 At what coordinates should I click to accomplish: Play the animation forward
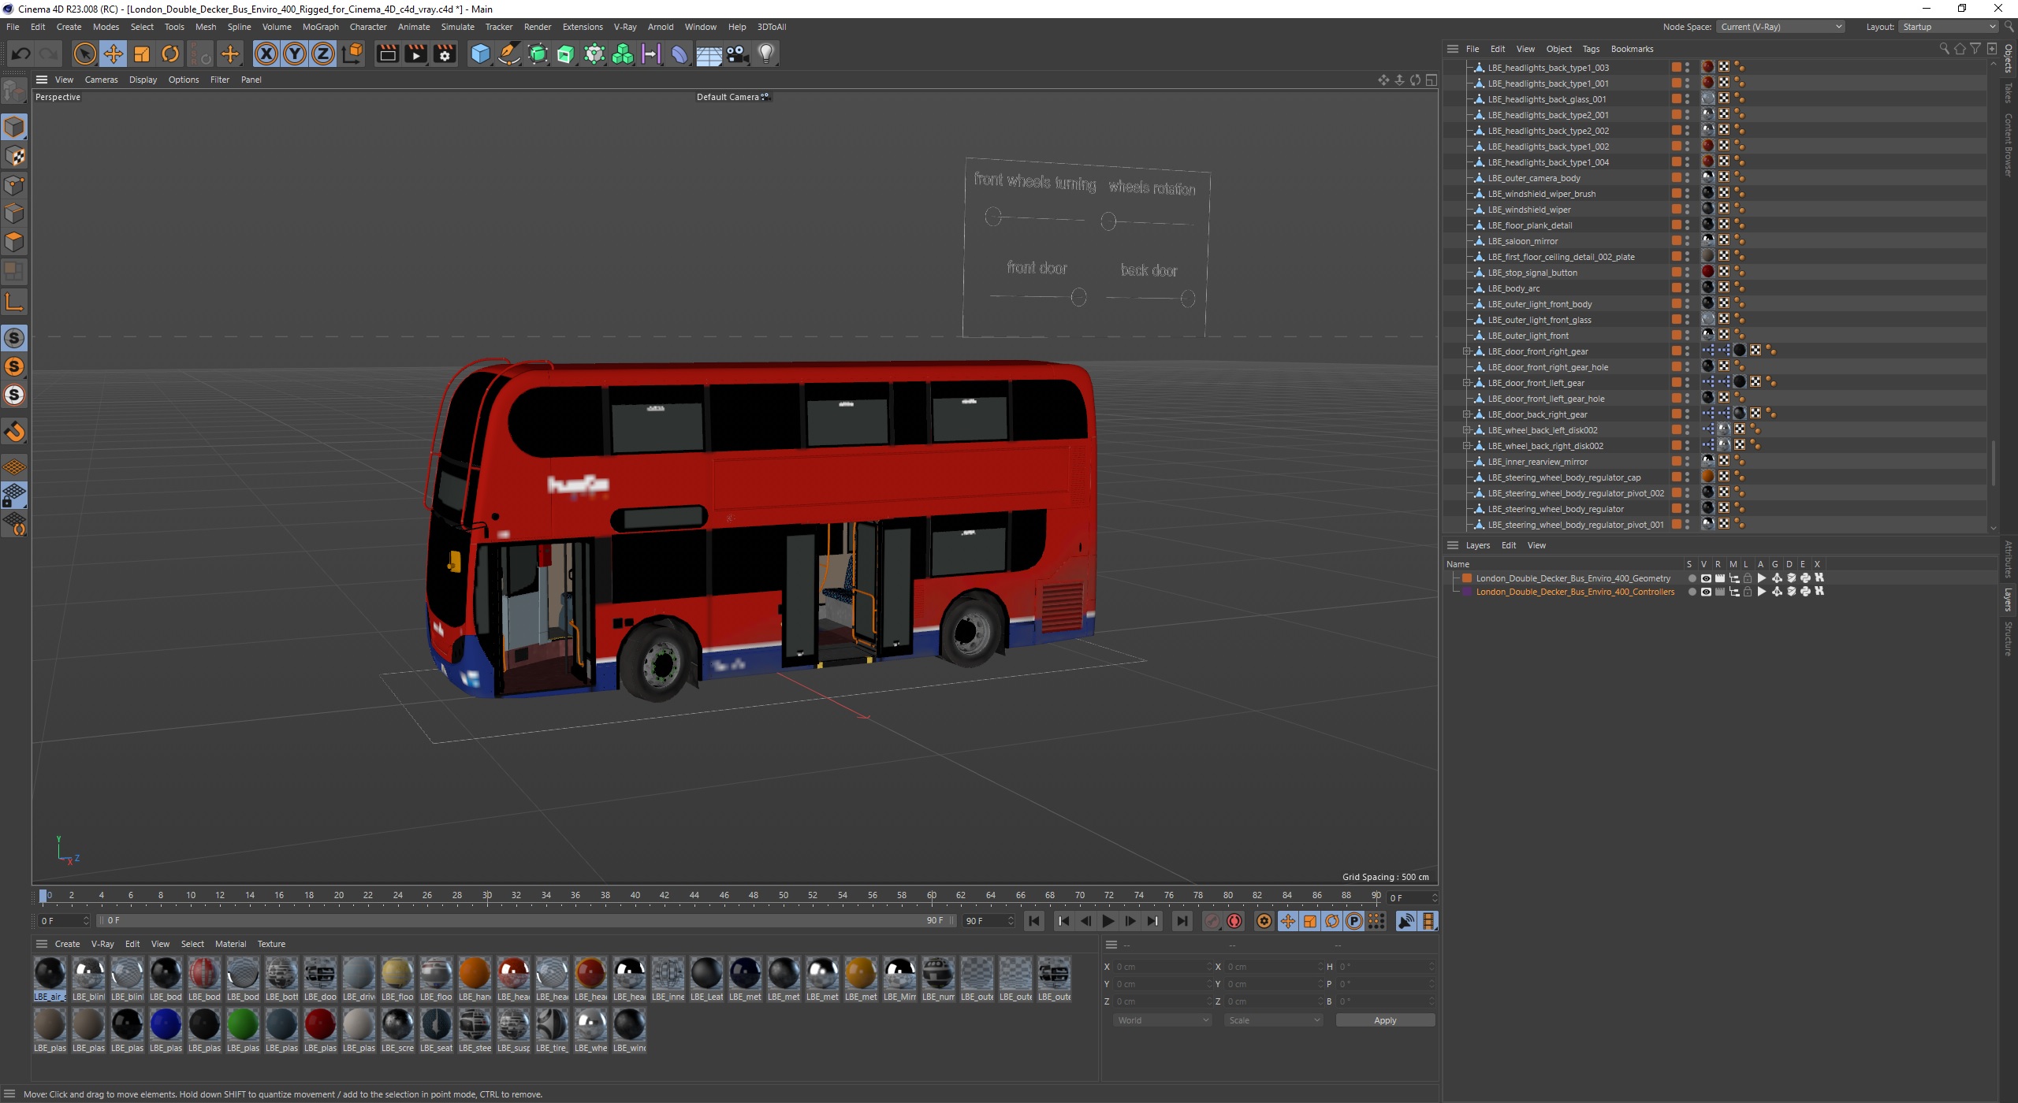(1108, 921)
